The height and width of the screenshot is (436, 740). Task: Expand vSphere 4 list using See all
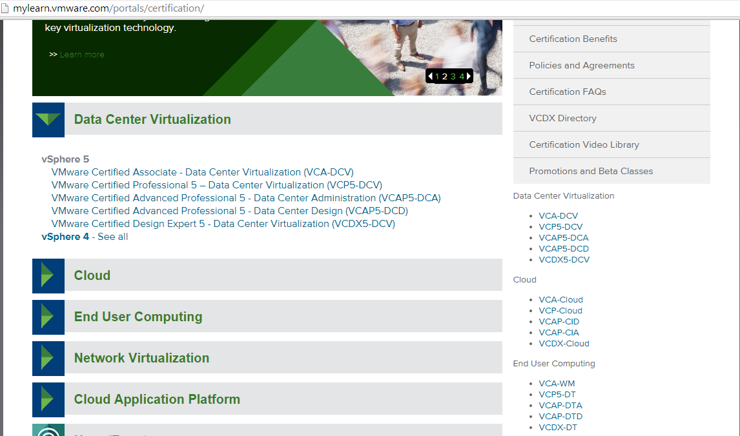[111, 236]
